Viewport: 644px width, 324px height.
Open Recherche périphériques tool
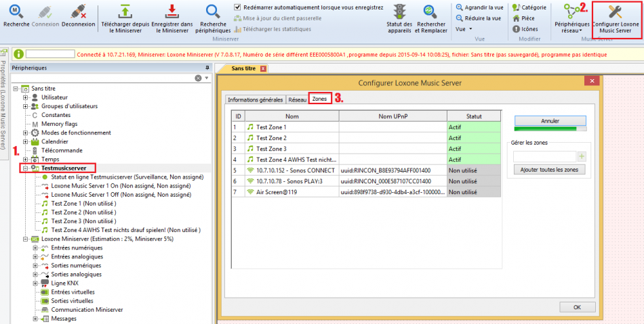tap(213, 11)
